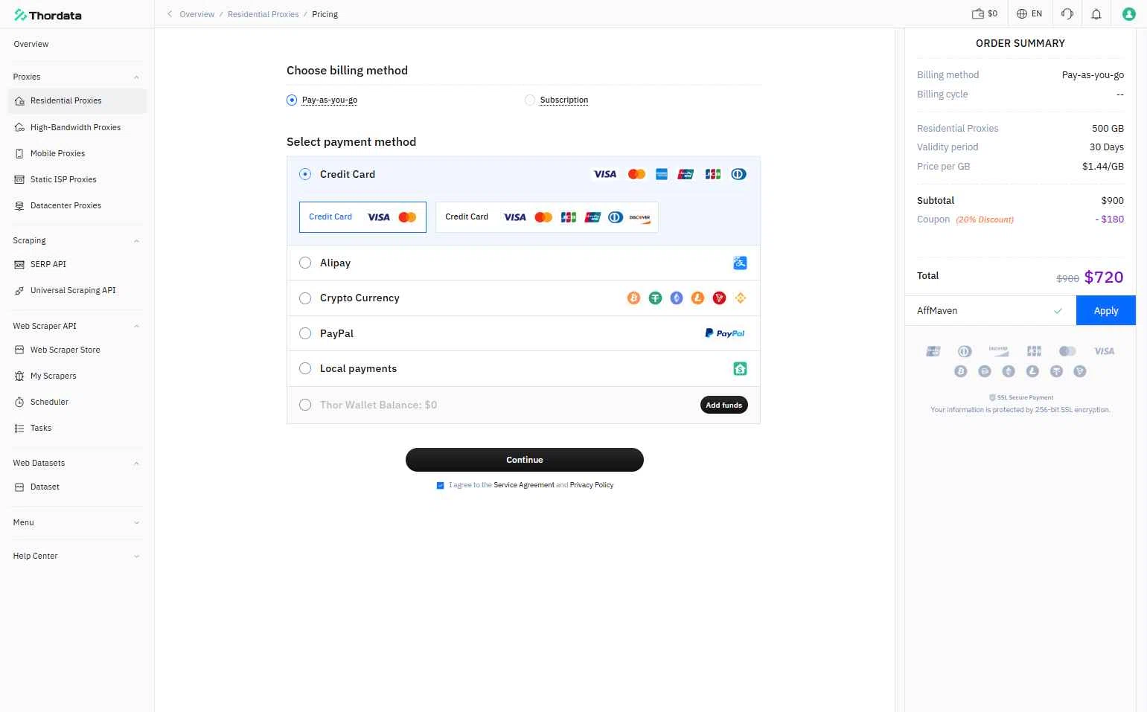Image resolution: width=1147 pixels, height=712 pixels.
Task: Expand the Help Center section
Action: point(136,557)
